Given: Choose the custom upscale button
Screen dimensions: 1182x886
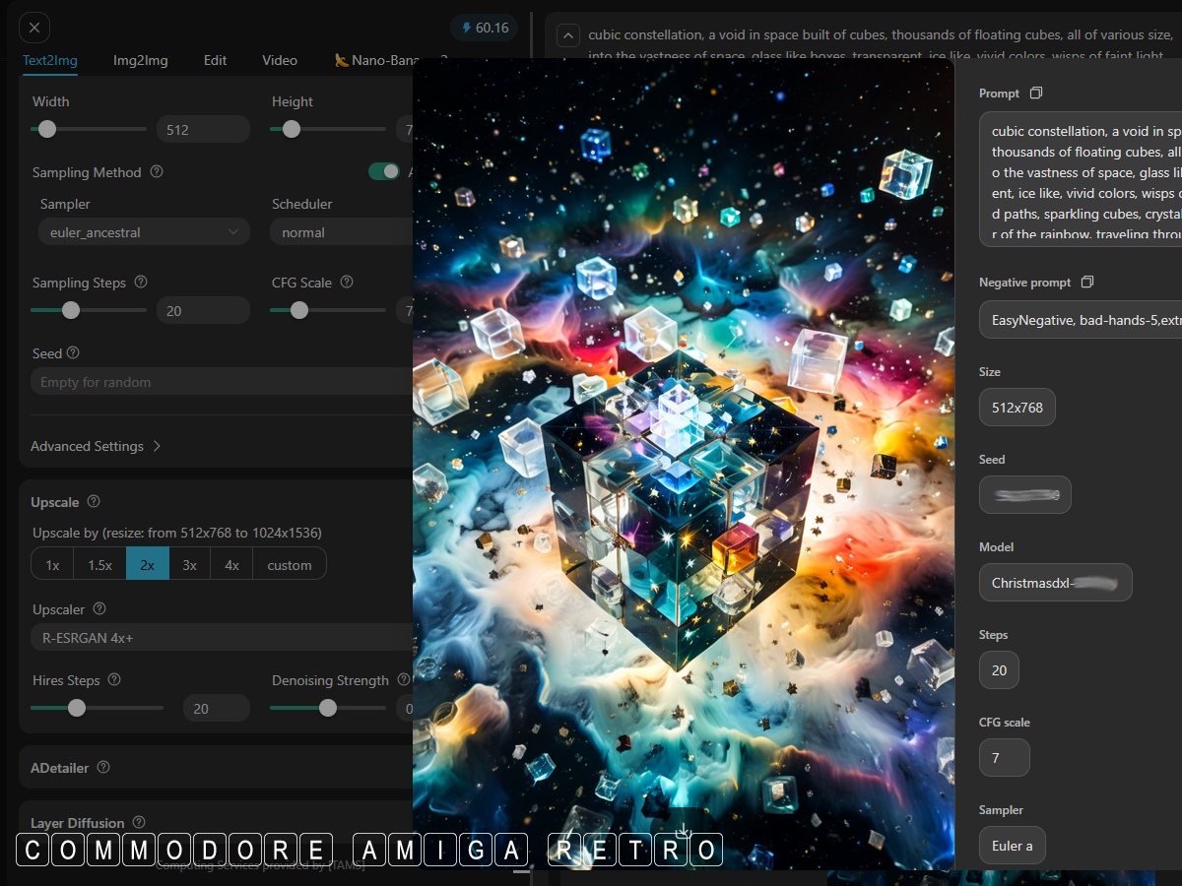Looking at the screenshot, I should click(x=290, y=565).
